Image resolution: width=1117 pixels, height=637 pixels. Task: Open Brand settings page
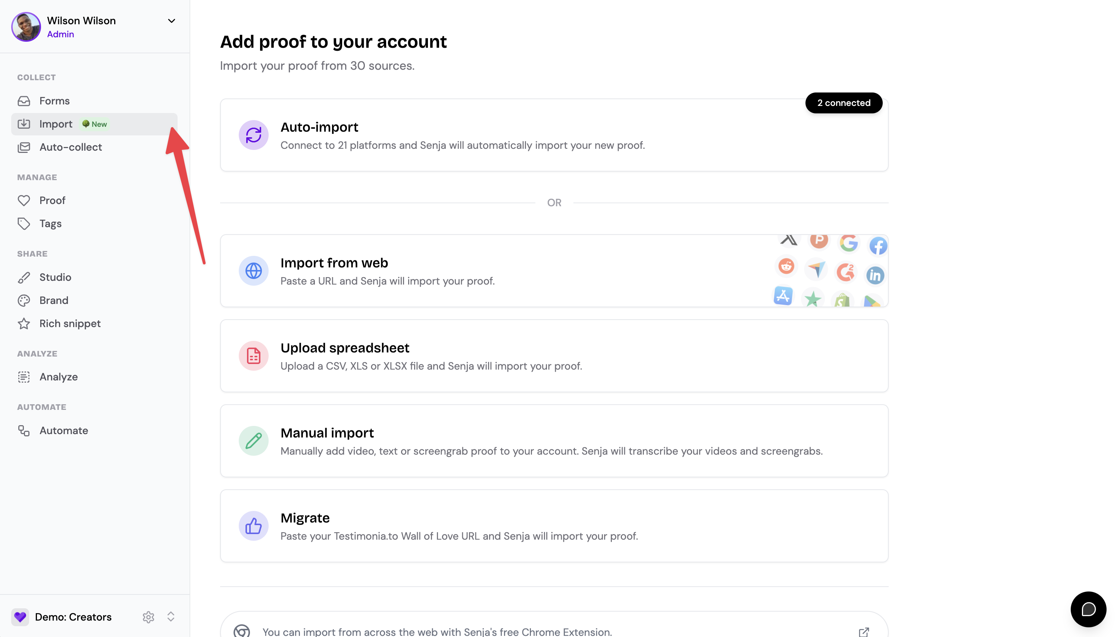coord(94,301)
